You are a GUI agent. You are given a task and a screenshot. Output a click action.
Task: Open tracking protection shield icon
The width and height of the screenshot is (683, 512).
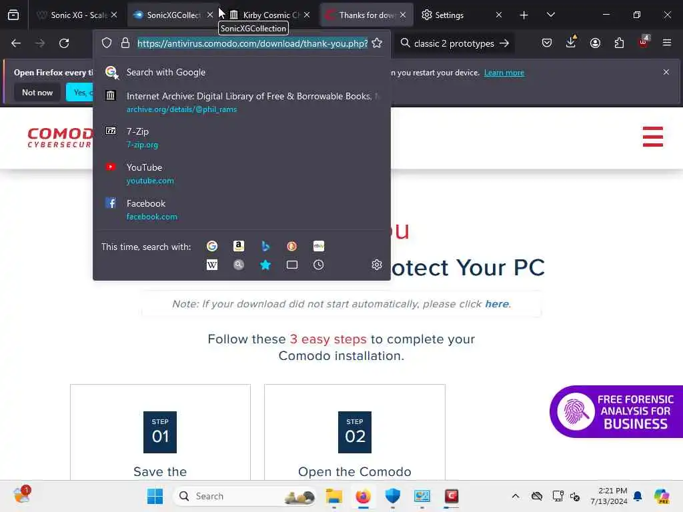pos(107,43)
